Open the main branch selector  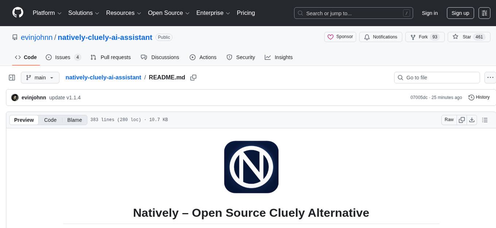point(40,77)
